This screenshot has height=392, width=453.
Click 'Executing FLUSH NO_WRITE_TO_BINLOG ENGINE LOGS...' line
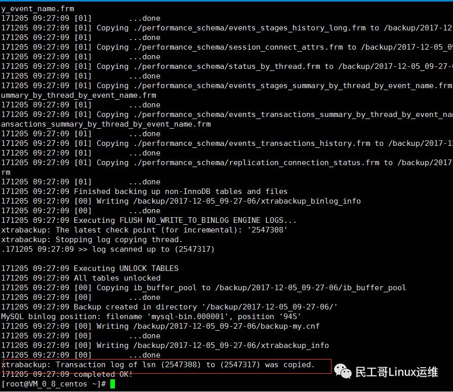[x=149, y=220]
